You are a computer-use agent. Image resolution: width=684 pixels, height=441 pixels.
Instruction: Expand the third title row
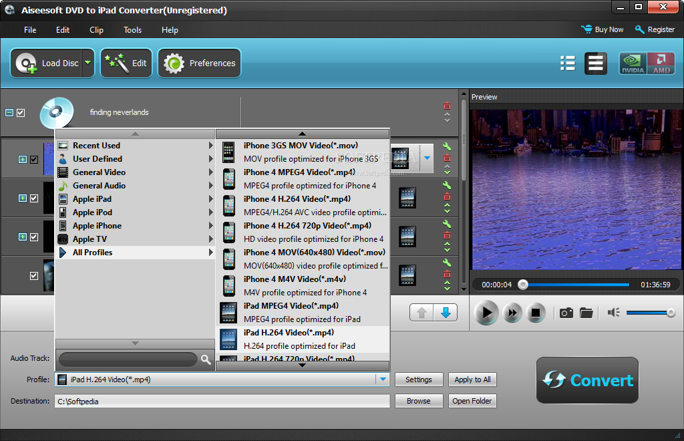[23, 237]
